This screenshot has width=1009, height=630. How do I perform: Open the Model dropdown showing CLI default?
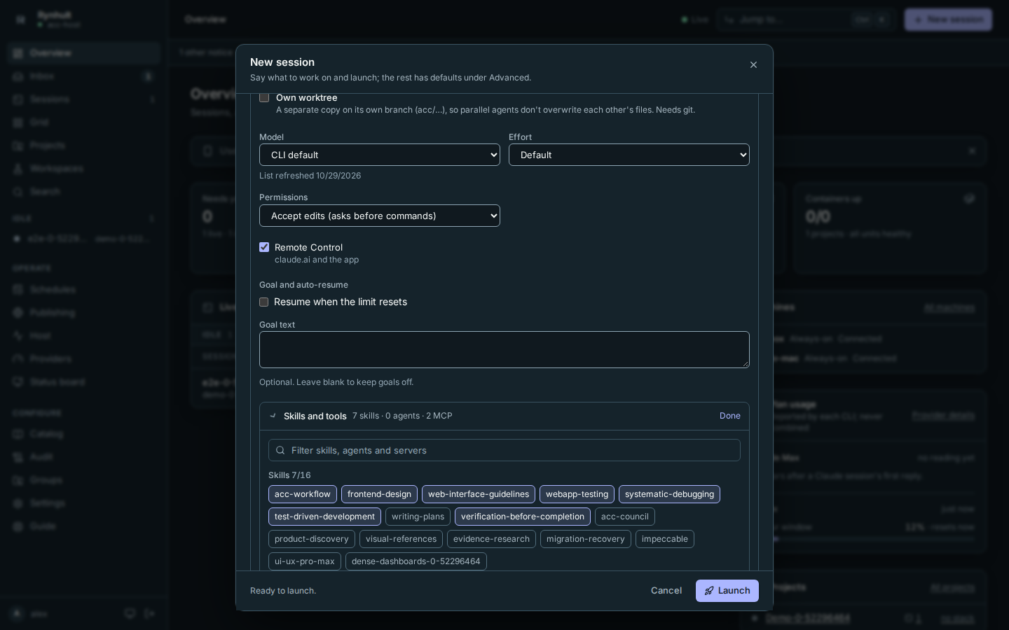(x=380, y=155)
